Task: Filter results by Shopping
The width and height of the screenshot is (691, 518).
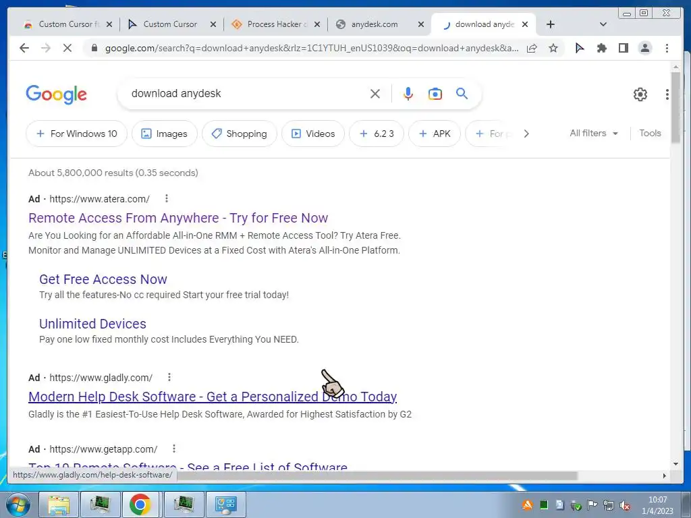Action: click(x=240, y=134)
